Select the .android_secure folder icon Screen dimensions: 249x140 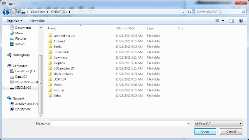coord(50,35)
